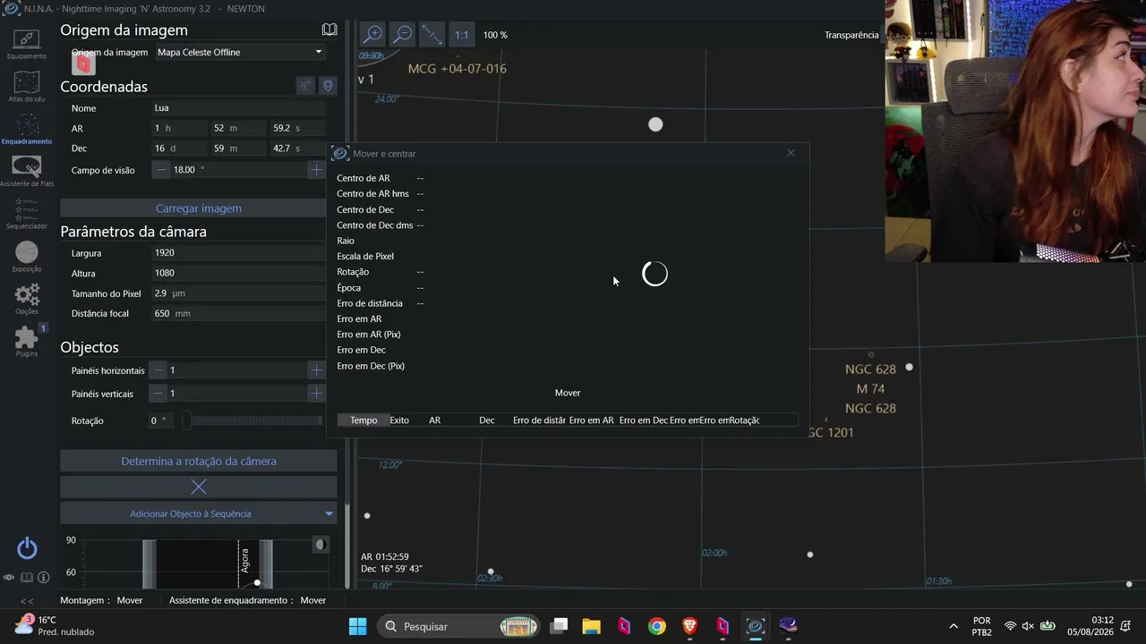
Task: Click the Distância focal field showing 650
Action: [239, 314]
